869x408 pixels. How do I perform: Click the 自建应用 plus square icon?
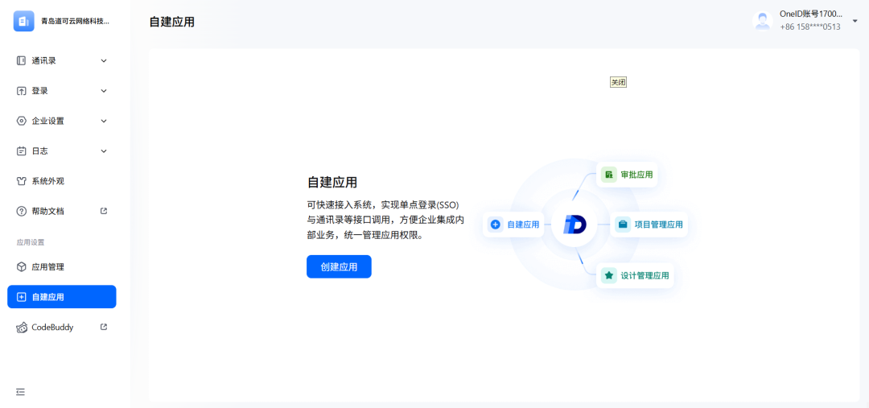point(21,297)
